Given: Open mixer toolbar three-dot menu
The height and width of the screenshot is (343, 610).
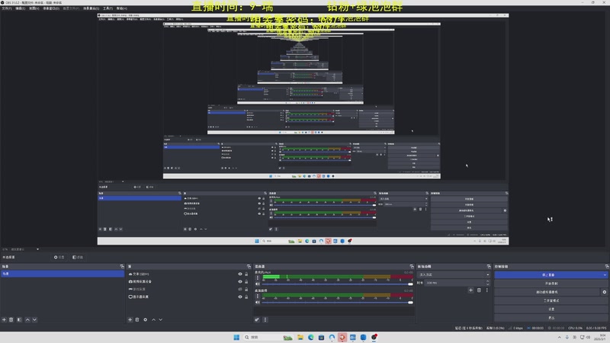Looking at the screenshot, I should (265, 319).
